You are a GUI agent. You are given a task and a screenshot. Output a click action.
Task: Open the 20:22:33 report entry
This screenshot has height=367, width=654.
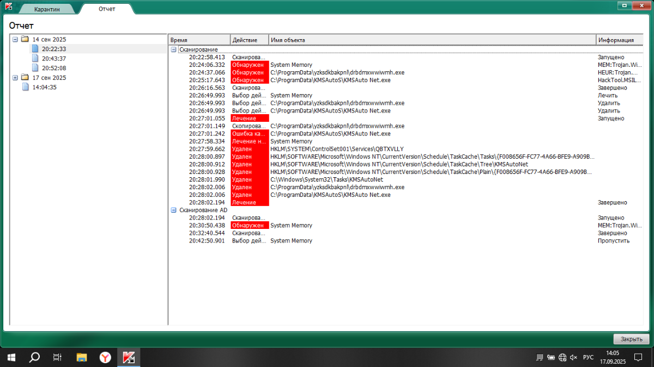click(x=54, y=49)
